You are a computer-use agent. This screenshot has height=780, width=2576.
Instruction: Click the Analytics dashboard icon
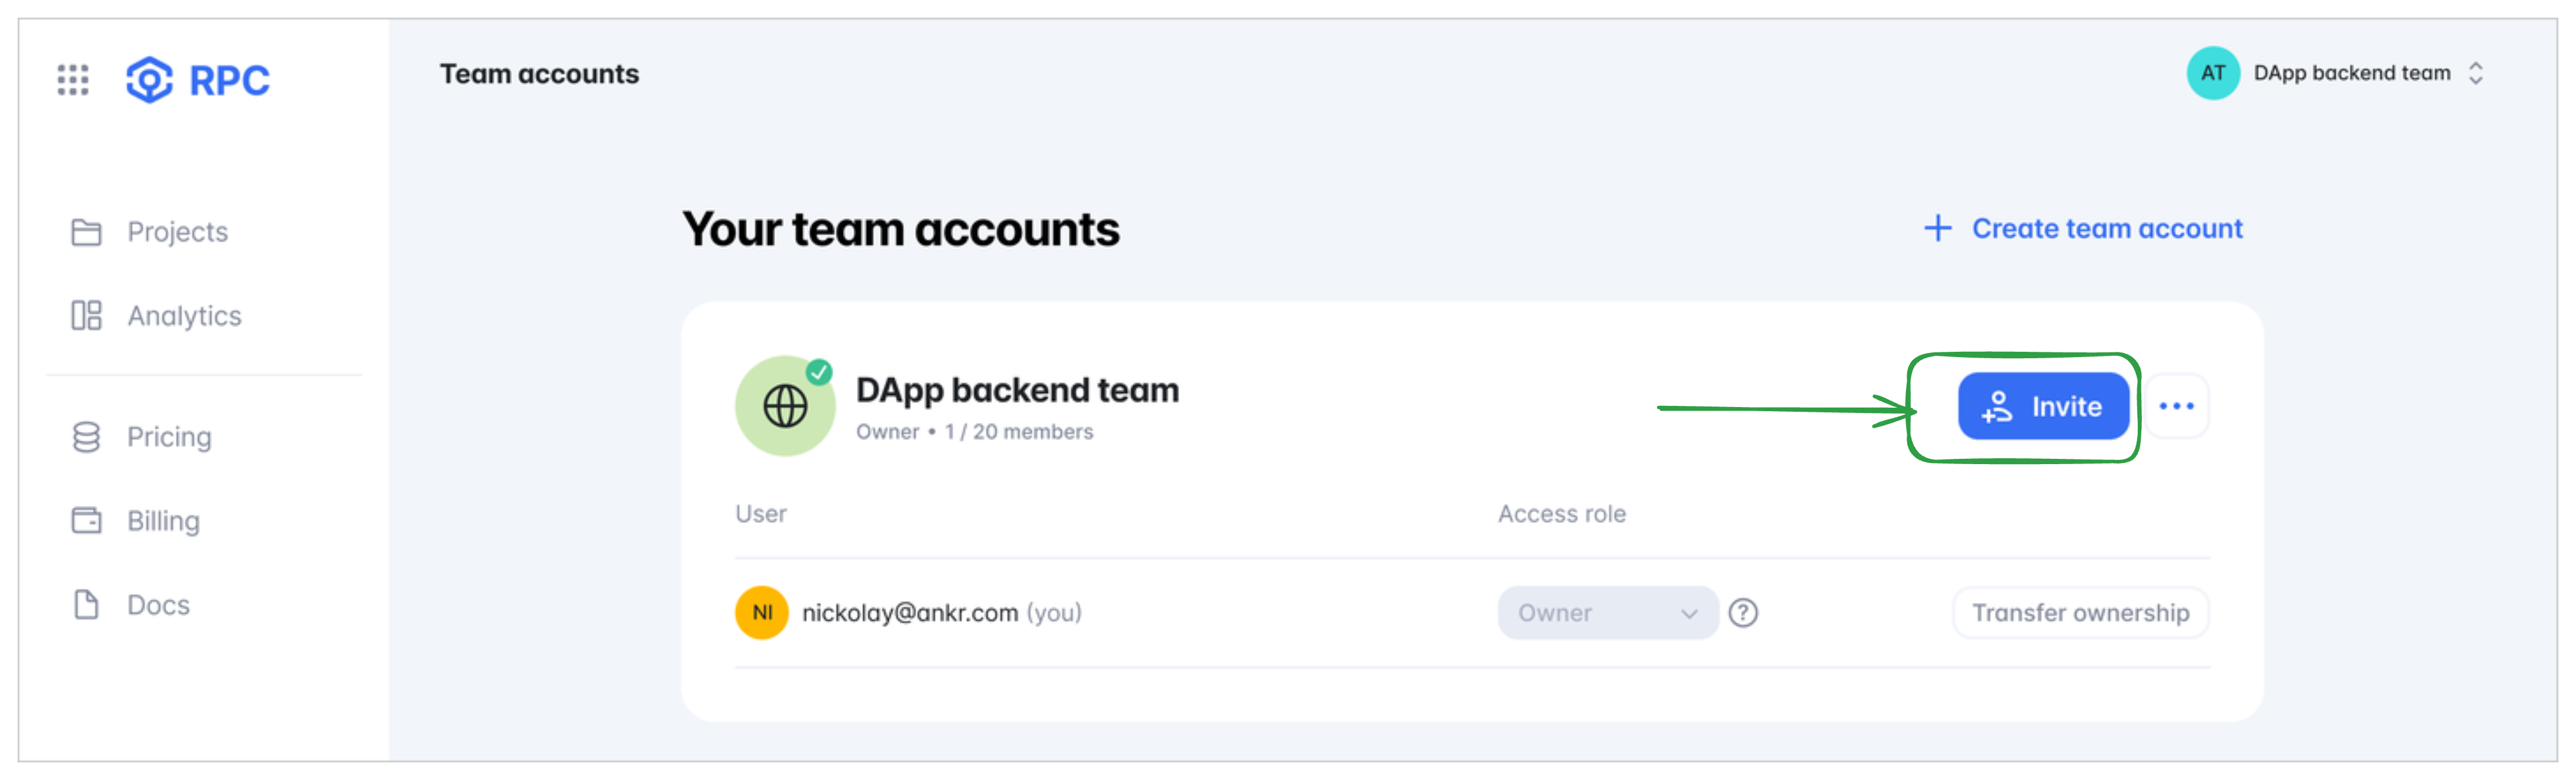click(x=86, y=316)
